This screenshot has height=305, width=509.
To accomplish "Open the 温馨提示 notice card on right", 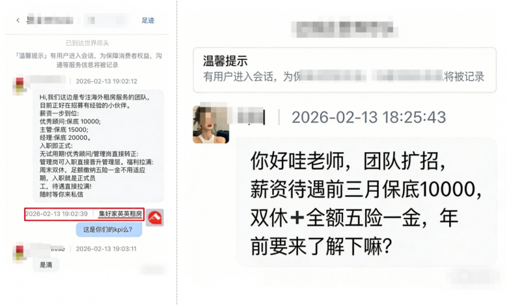I will coord(344,70).
